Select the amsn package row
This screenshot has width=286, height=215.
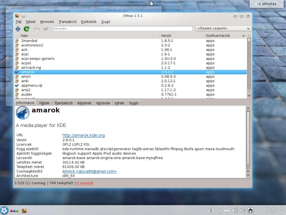[x=130, y=77]
